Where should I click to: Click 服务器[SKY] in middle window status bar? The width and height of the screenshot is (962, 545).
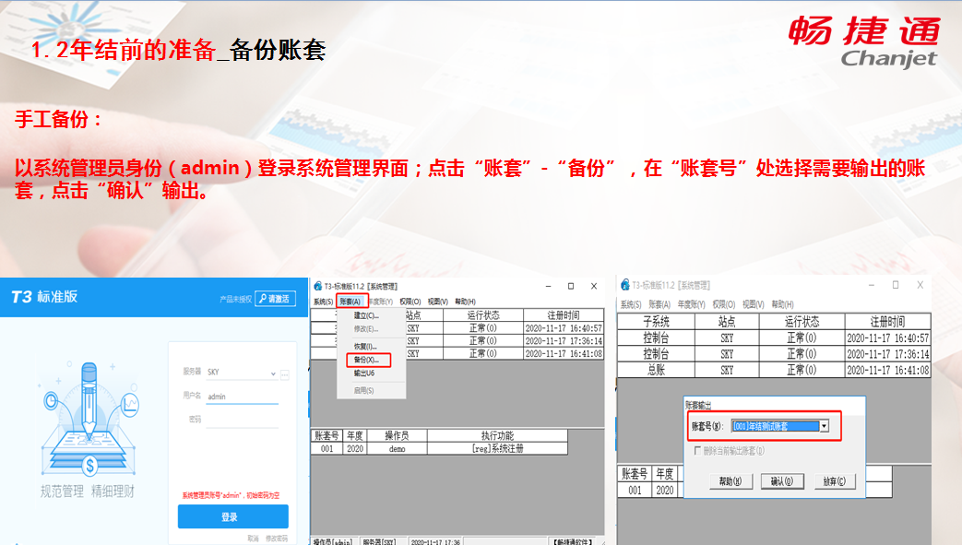[x=379, y=542]
